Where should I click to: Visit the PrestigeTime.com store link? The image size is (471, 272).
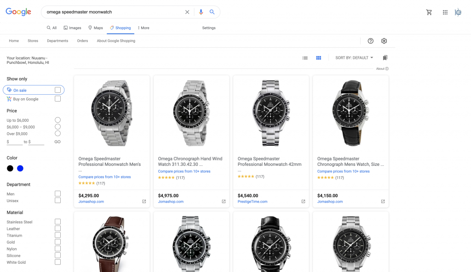point(253,201)
